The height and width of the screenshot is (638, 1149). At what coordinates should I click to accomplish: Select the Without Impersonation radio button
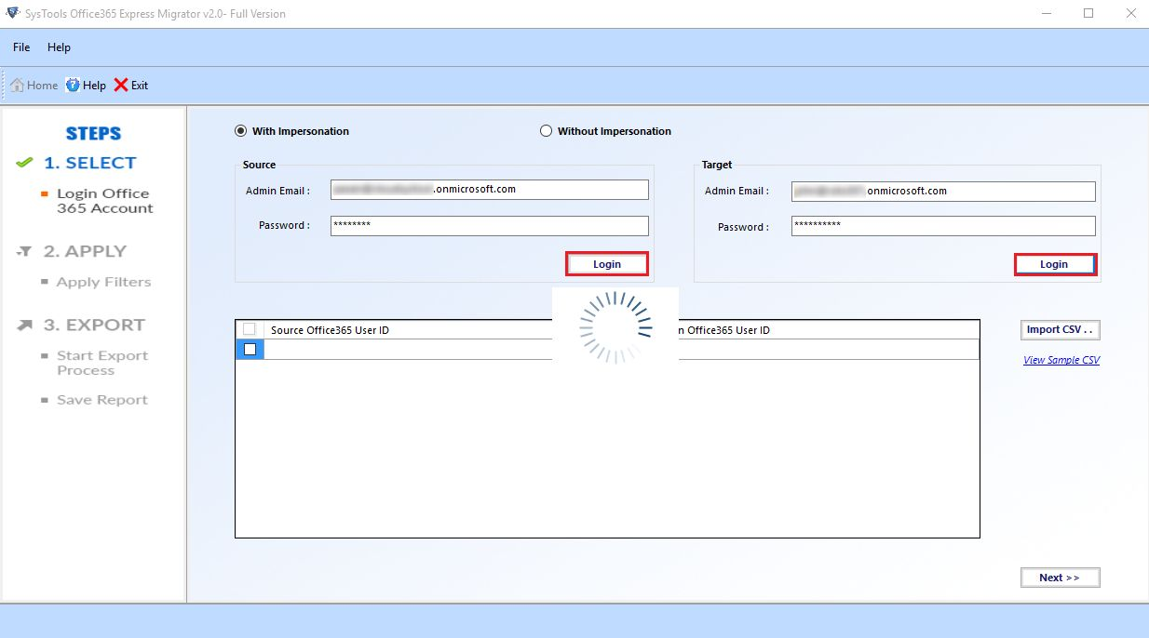pyautogui.click(x=546, y=131)
